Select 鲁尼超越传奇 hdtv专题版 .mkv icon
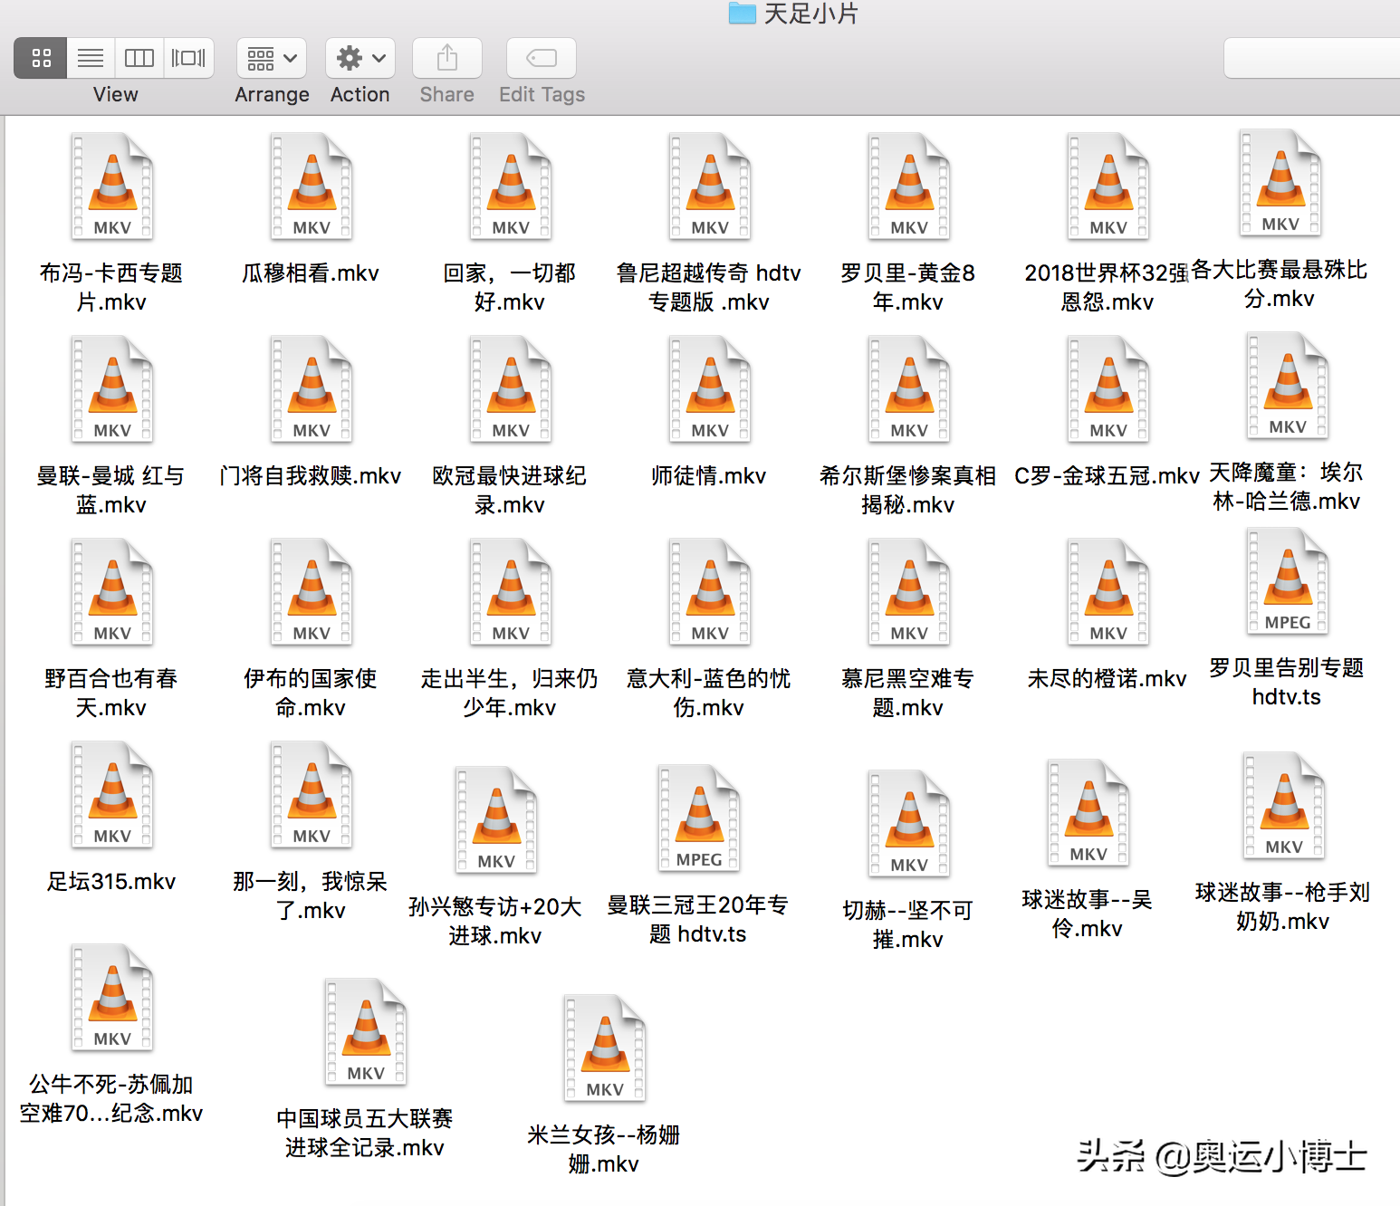 point(710,187)
